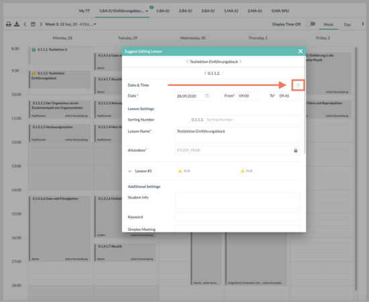
Task: Switch to the My TT tab
Action: pyautogui.click(x=85, y=11)
